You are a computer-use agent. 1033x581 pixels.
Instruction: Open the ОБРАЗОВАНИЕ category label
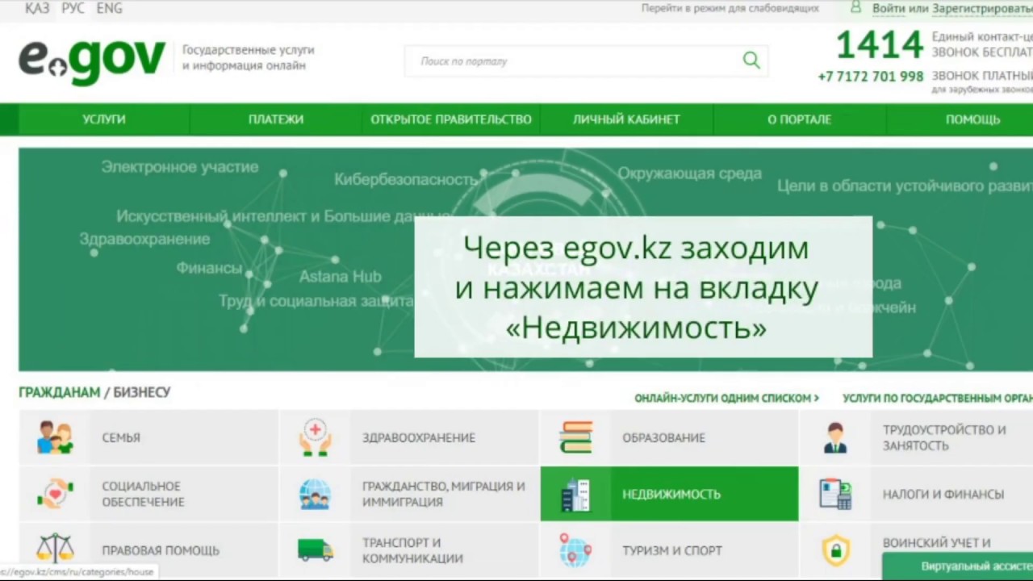[x=663, y=437]
